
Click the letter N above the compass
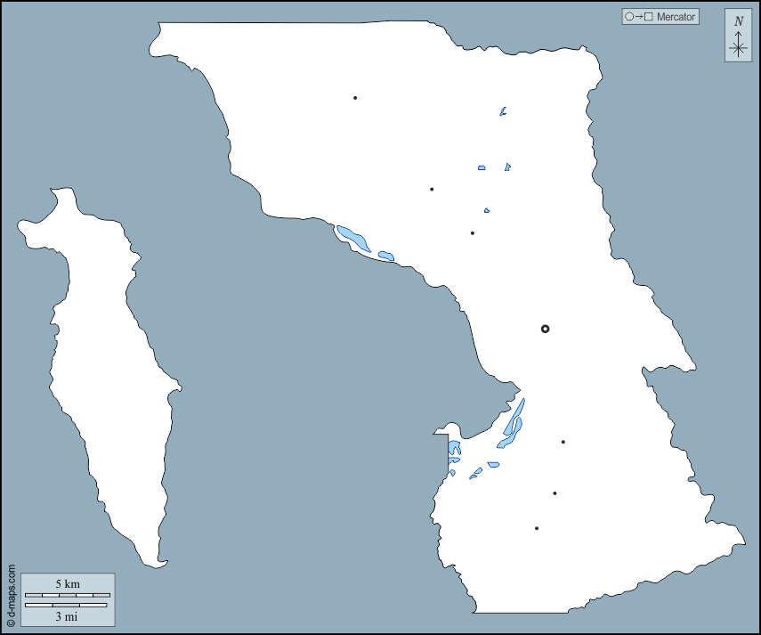(x=738, y=20)
